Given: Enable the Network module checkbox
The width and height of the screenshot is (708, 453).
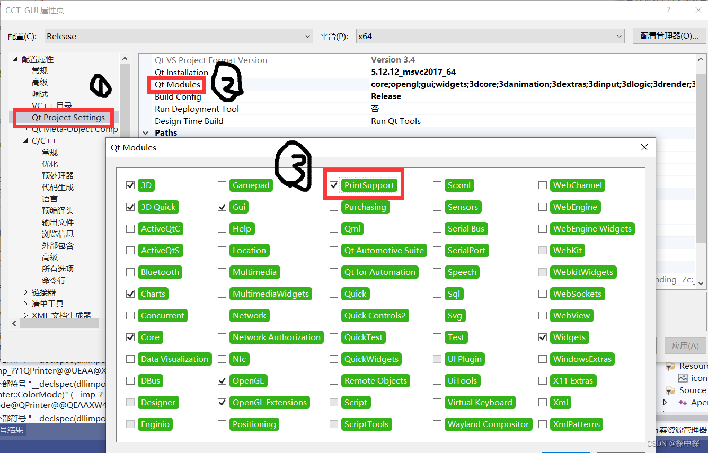Looking at the screenshot, I should coord(222,315).
